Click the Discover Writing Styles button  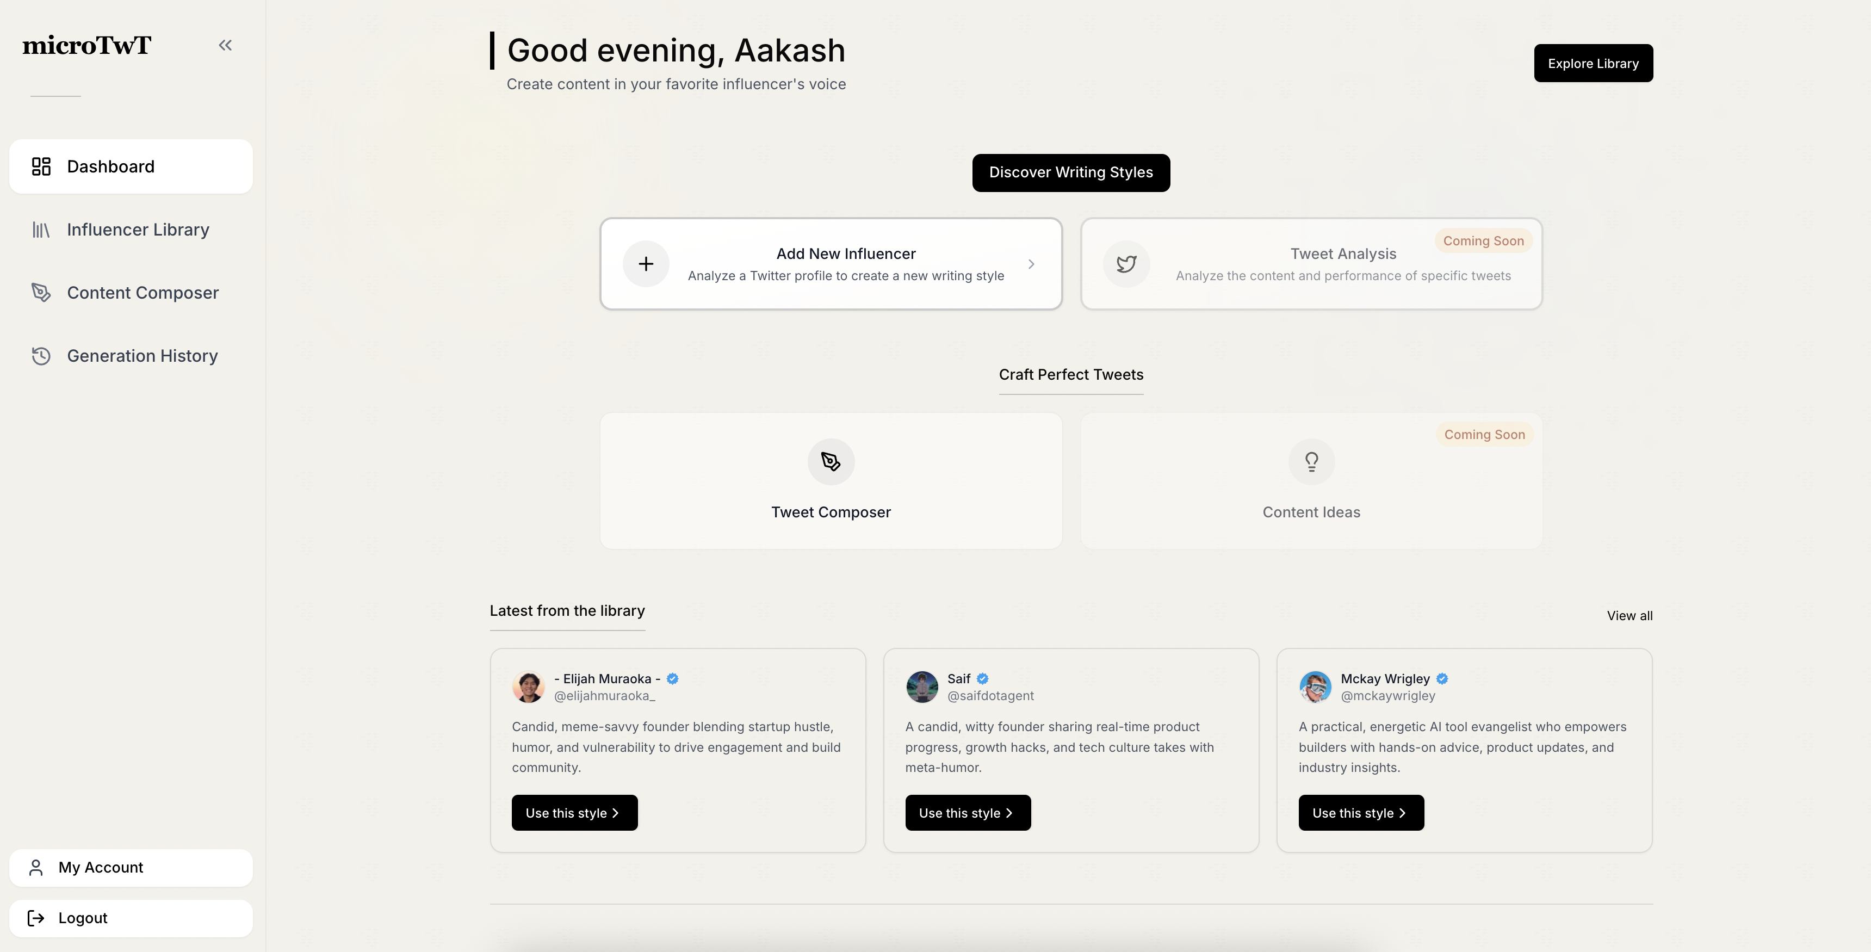click(x=1070, y=173)
